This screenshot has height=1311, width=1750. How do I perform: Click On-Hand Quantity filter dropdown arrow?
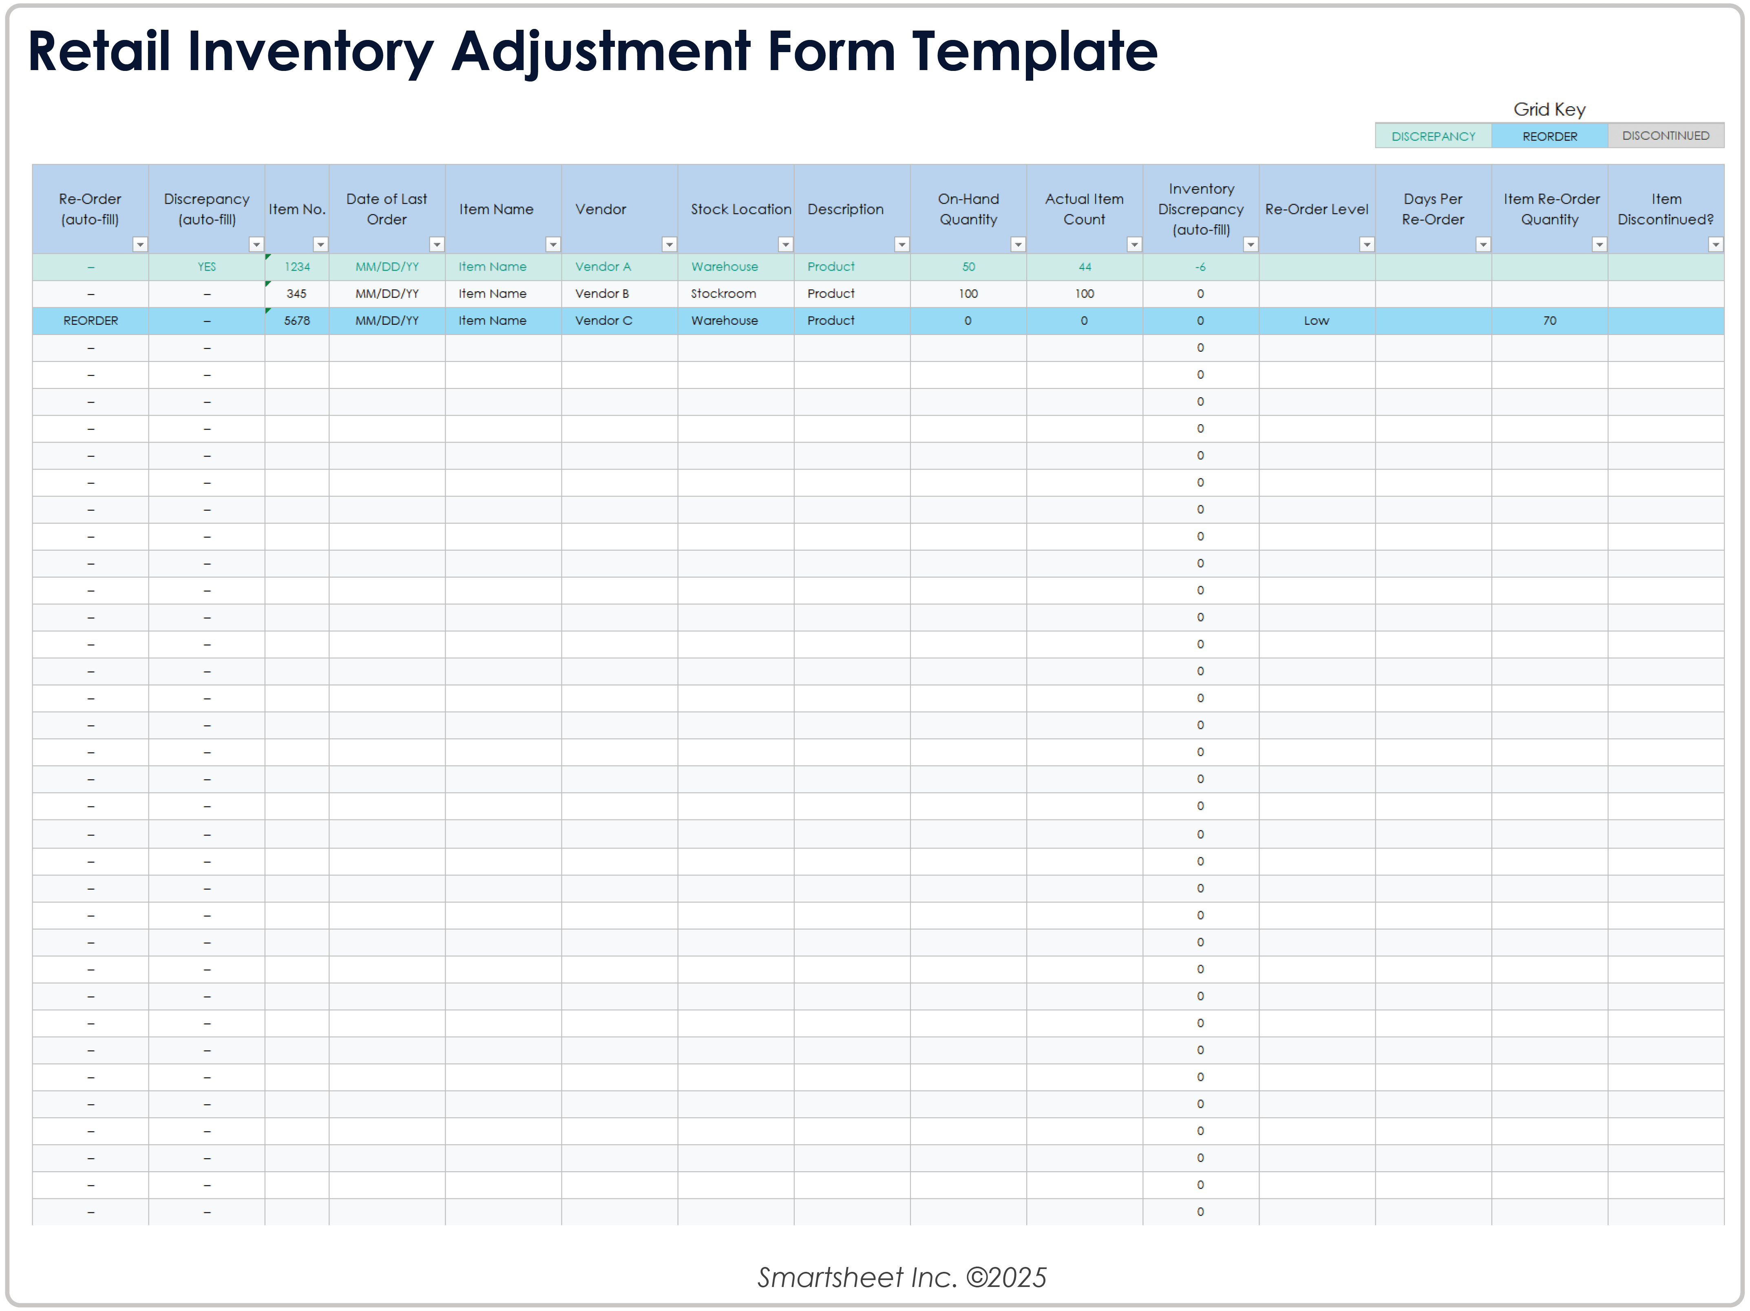(1018, 245)
